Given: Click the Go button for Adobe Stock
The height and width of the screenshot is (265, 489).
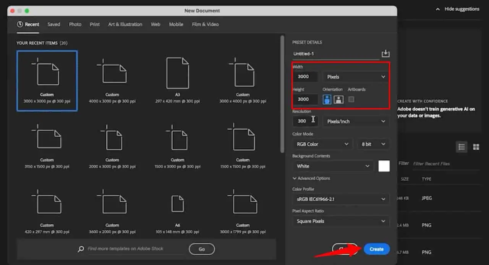Looking at the screenshot, I should click(202, 249).
